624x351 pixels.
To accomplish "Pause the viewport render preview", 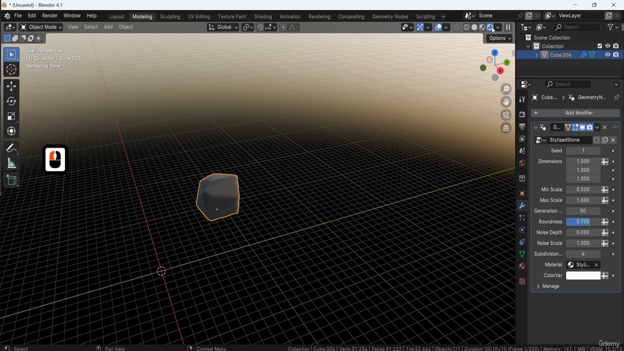I will [x=508, y=27].
